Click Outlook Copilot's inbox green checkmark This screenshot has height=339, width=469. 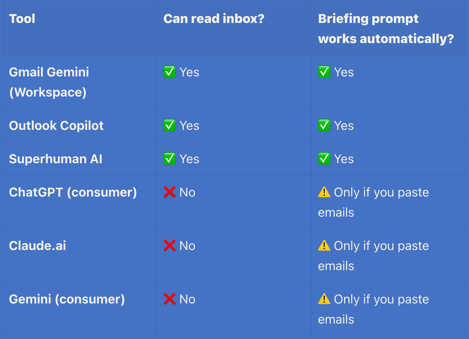point(170,125)
